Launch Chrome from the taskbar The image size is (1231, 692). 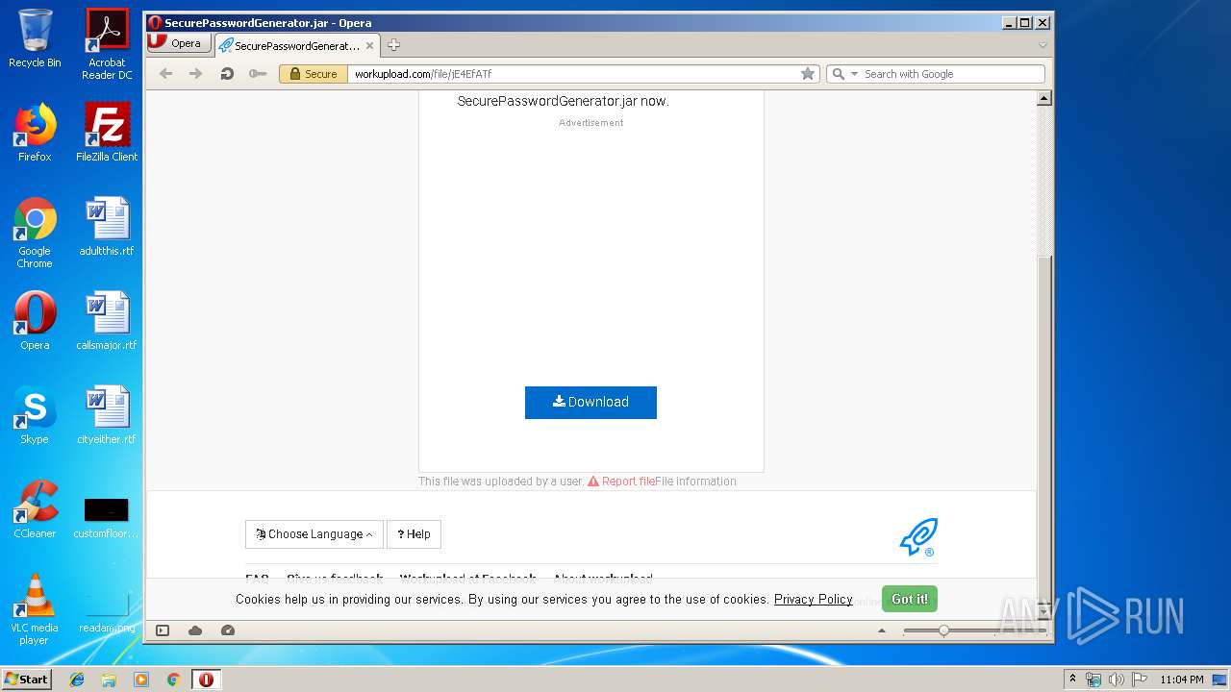[173, 680]
